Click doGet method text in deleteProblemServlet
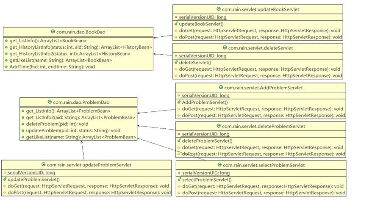The width and height of the screenshot is (372, 221). 262,147
